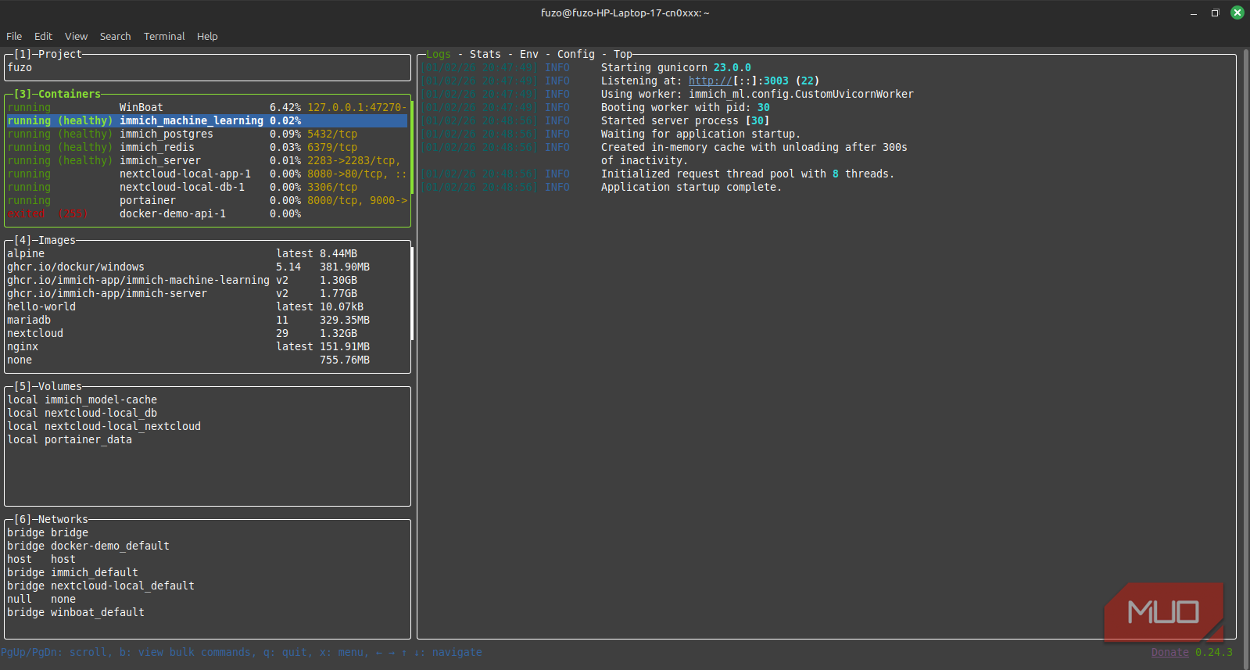The height and width of the screenshot is (670, 1250).
Task: Select the immich-machine-learning image row
Action: coord(207,280)
